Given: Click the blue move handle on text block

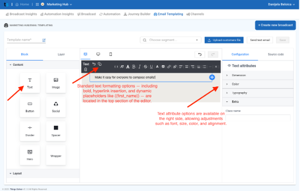Looking at the screenshot, I should (212, 77).
